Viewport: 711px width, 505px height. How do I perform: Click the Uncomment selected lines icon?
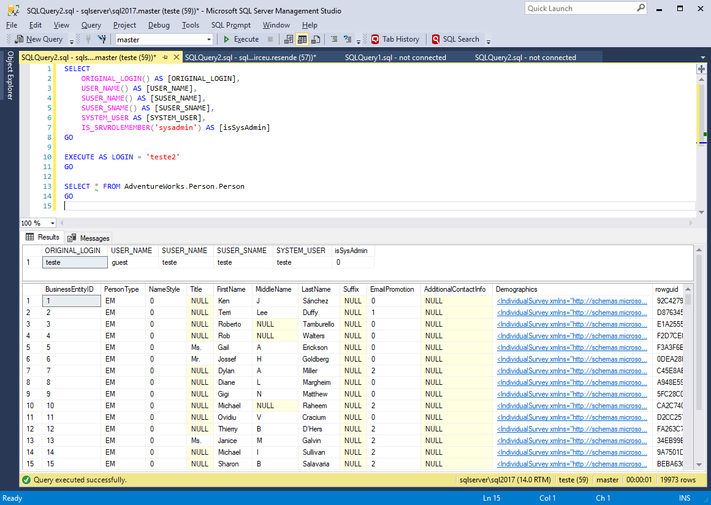[348, 39]
